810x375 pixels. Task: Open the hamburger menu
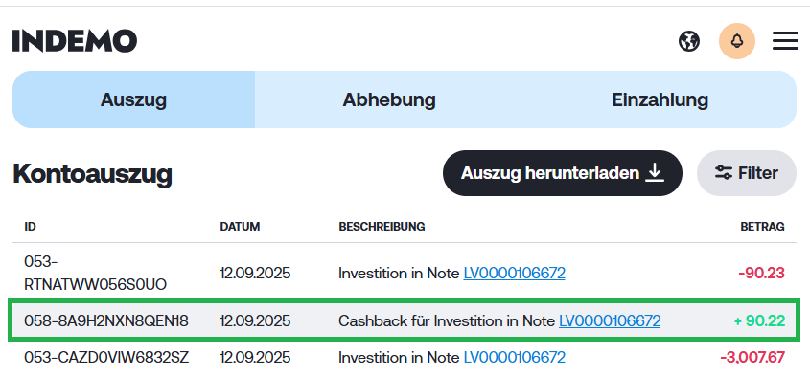785,41
